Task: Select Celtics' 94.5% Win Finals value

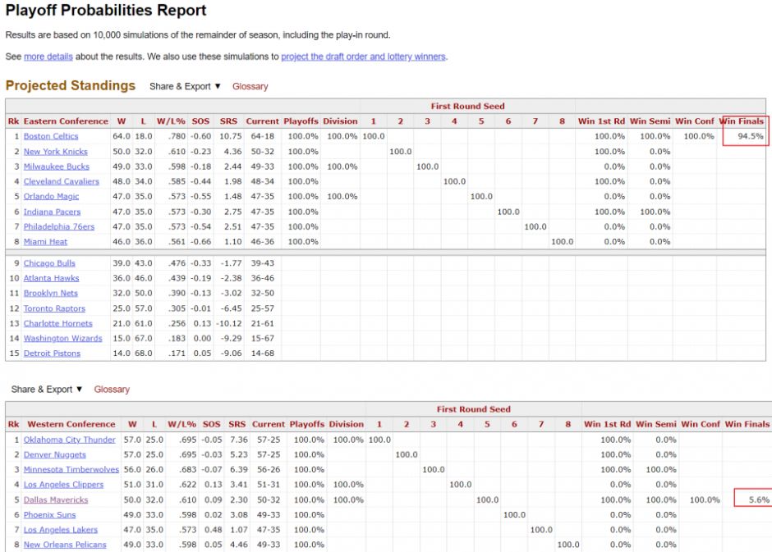Action: coord(751,137)
